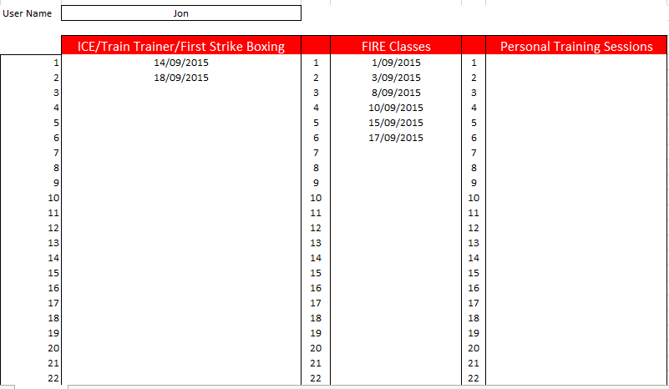The width and height of the screenshot is (669, 389).
Task: Click the 10/09/2015 date cell
Action: 396,108
